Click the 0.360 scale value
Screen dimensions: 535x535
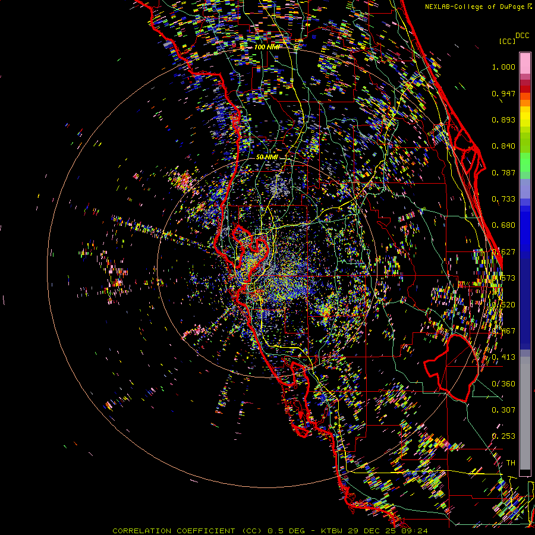point(503,384)
